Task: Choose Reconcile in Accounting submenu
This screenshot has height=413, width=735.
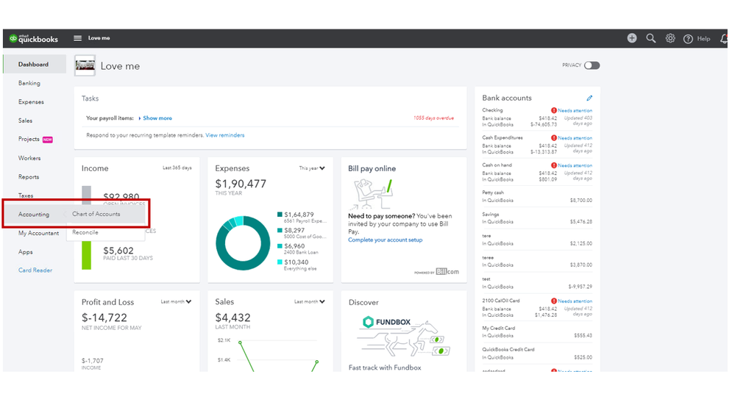Action: point(85,232)
